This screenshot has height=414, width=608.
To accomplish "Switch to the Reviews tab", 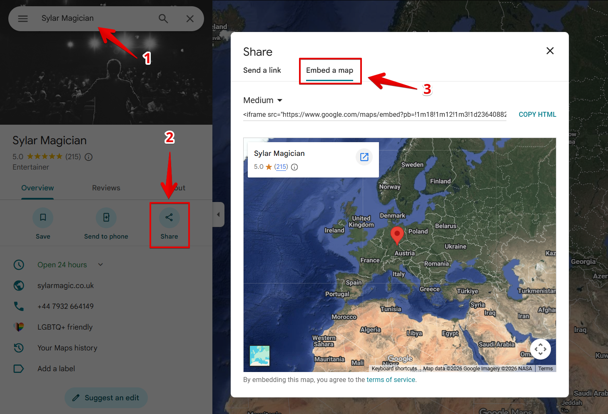I will (106, 188).
